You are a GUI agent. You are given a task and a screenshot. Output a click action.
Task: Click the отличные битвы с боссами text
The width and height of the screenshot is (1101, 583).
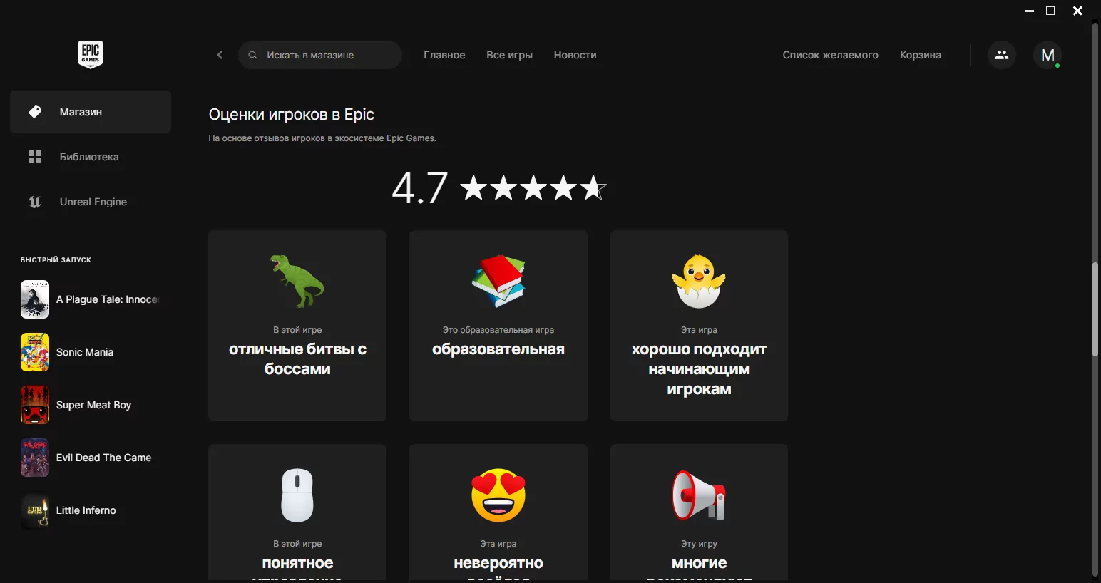click(x=297, y=359)
